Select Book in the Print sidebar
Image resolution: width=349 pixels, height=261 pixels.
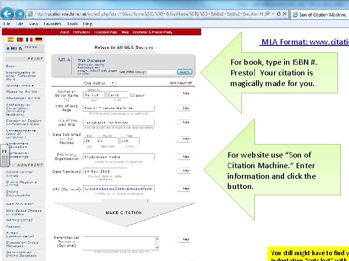[10, 66]
